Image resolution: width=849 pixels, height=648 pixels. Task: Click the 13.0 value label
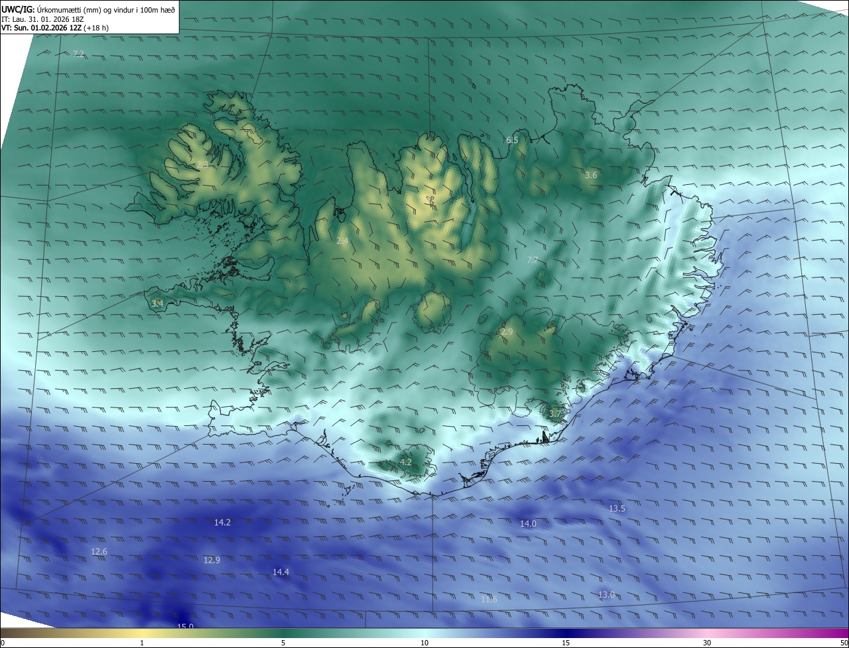click(x=606, y=594)
